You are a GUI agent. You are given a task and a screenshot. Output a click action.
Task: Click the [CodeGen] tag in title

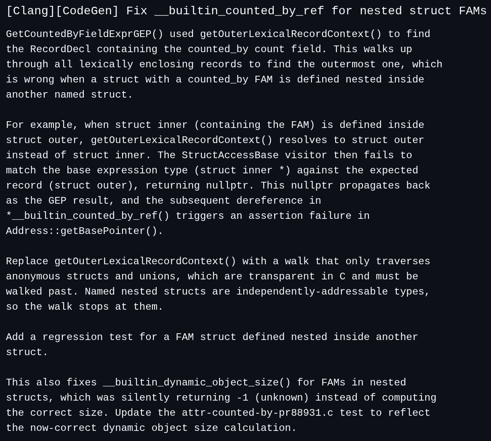click(87, 11)
